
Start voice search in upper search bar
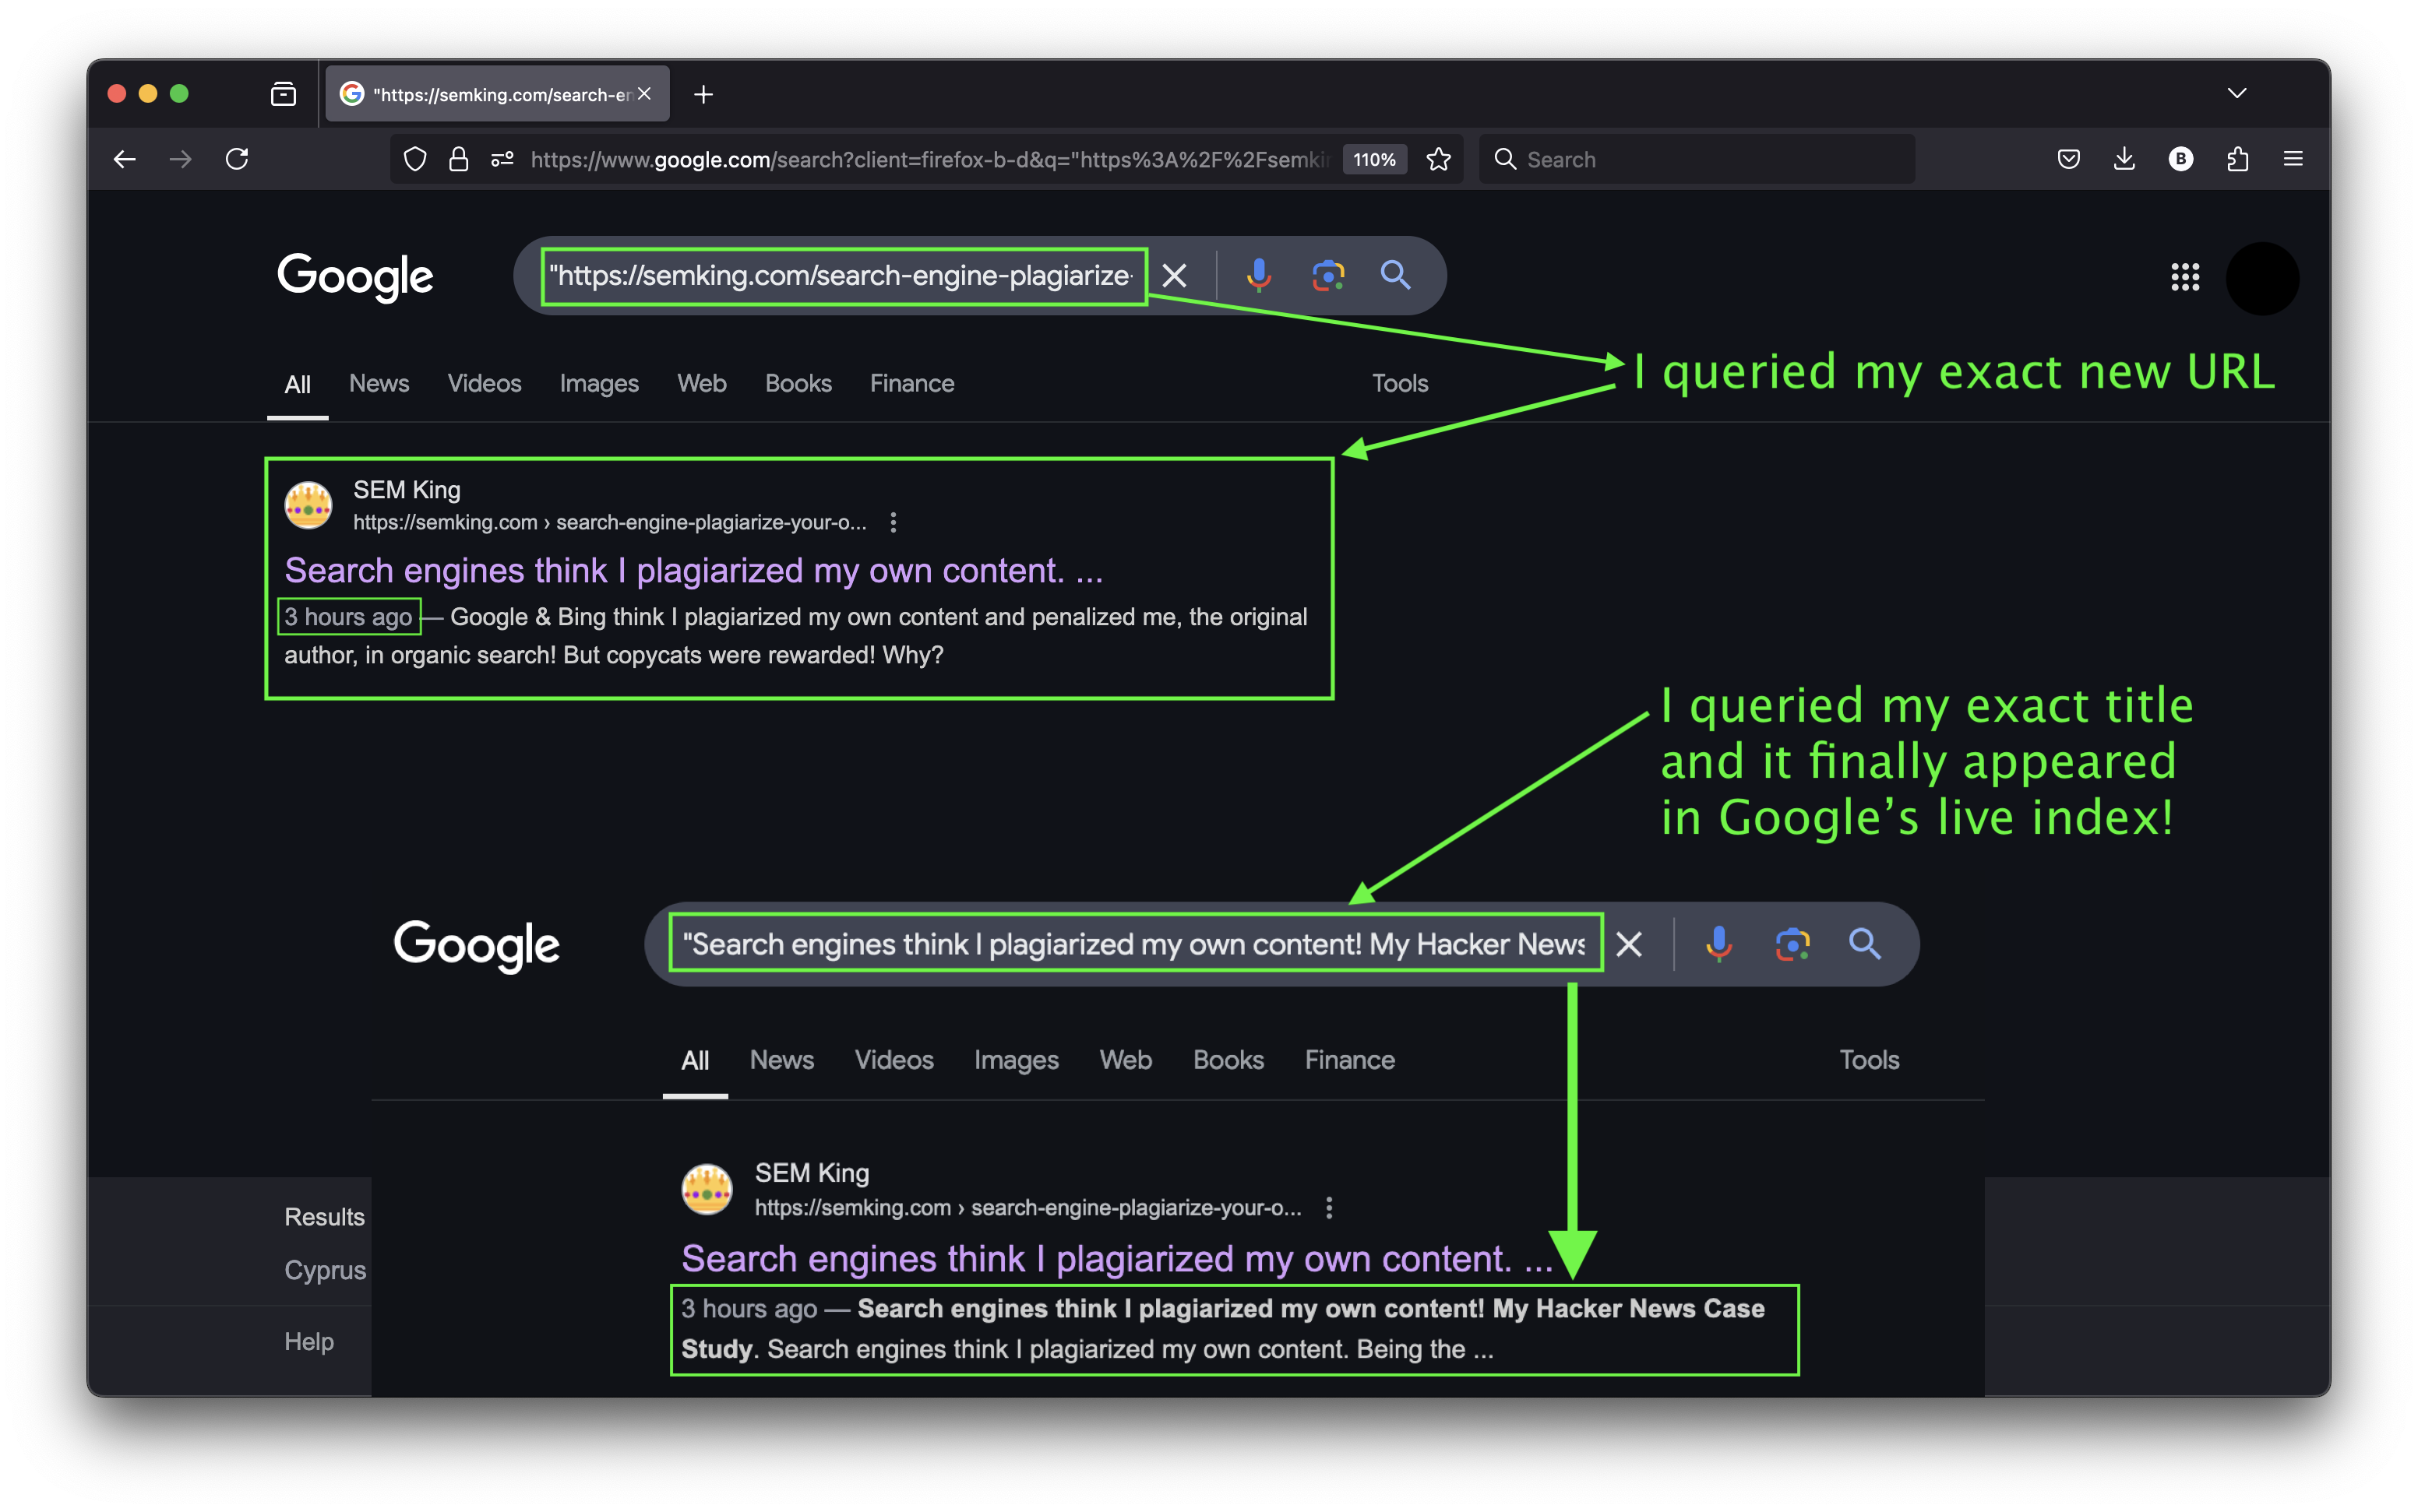pyautogui.click(x=1259, y=275)
